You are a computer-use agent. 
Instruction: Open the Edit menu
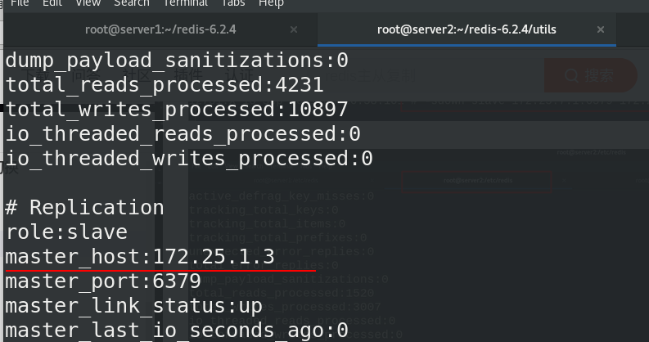[52, 3]
